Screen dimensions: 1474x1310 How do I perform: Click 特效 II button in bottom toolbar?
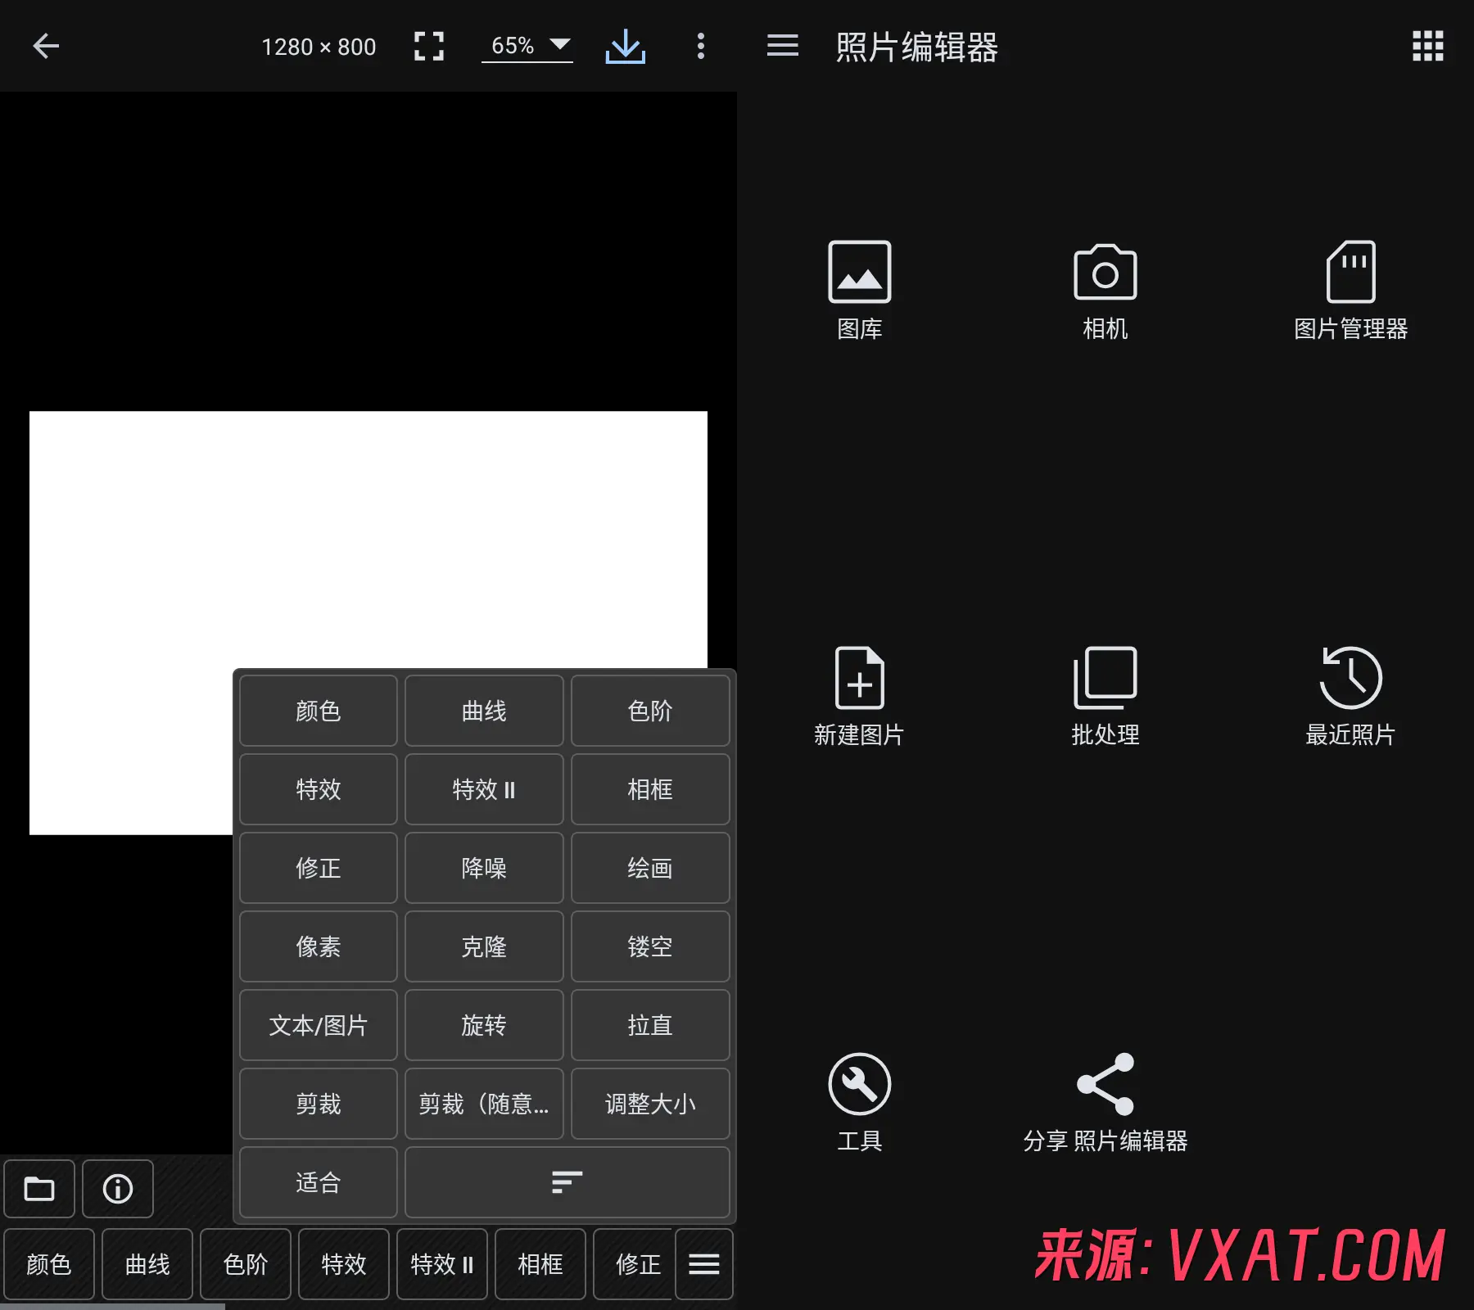(x=442, y=1264)
